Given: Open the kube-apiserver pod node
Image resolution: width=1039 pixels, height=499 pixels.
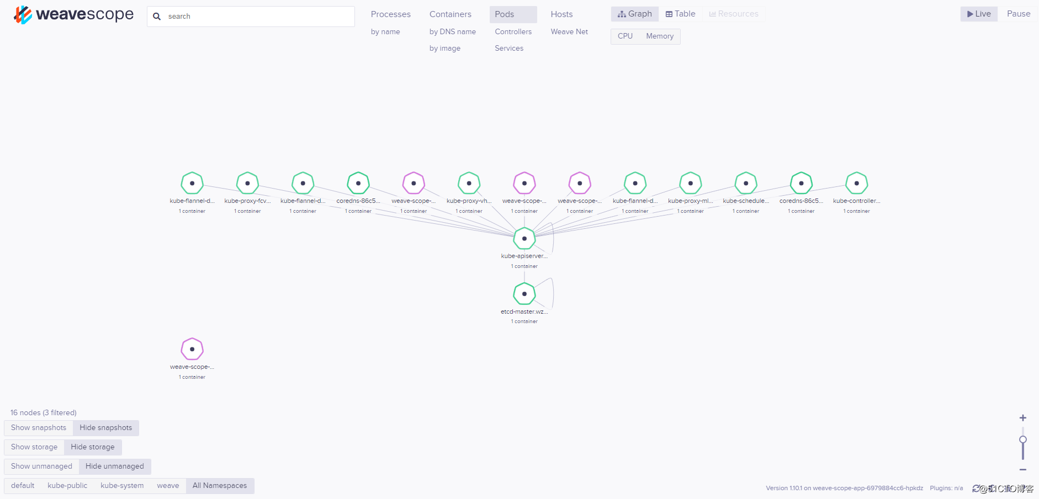Looking at the screenshot, I should pyautogui.click(x=524, y=239).
